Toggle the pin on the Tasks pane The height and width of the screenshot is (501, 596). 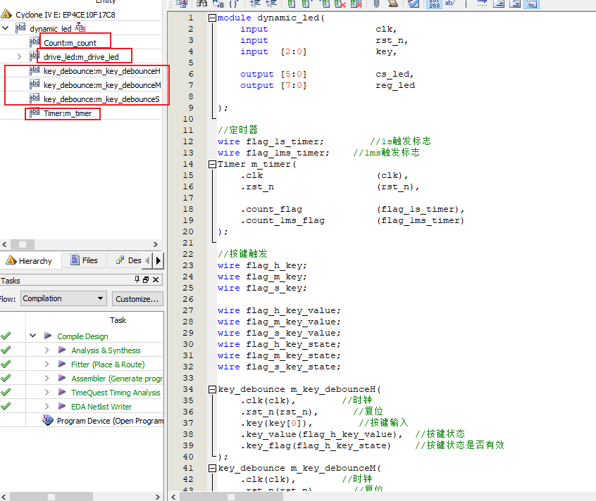137,280
